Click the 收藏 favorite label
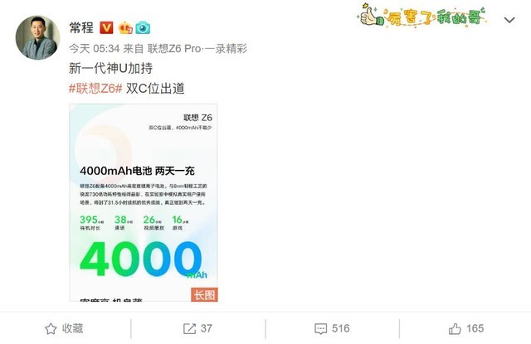 click(x=72, y=328)
